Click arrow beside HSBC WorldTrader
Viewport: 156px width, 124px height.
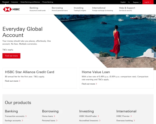tap(98, 116)
